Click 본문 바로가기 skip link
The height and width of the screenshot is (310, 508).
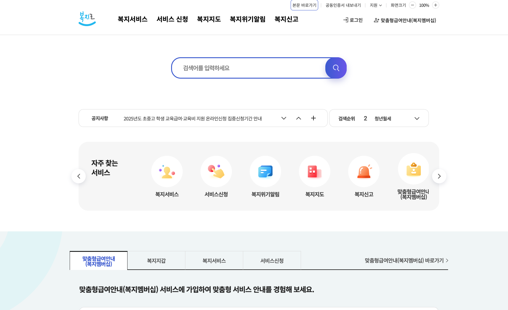click(x=304, y=5)
